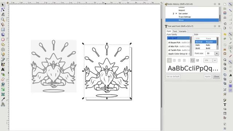The width and height of the screenshot is (233, 131).
Task: Toggle the top snap enable button
Action: [230, 4]
